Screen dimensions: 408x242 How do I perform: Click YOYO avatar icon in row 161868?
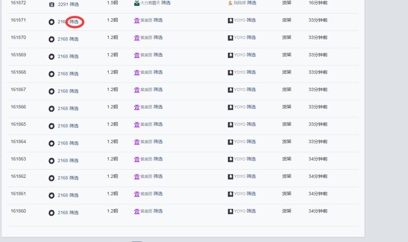coord(230,72)
